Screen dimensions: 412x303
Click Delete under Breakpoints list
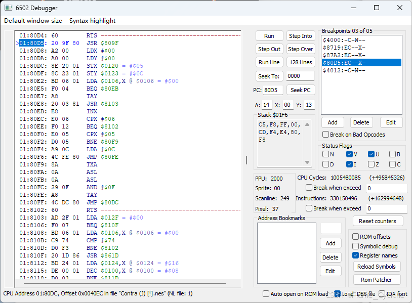click(361, 122)
